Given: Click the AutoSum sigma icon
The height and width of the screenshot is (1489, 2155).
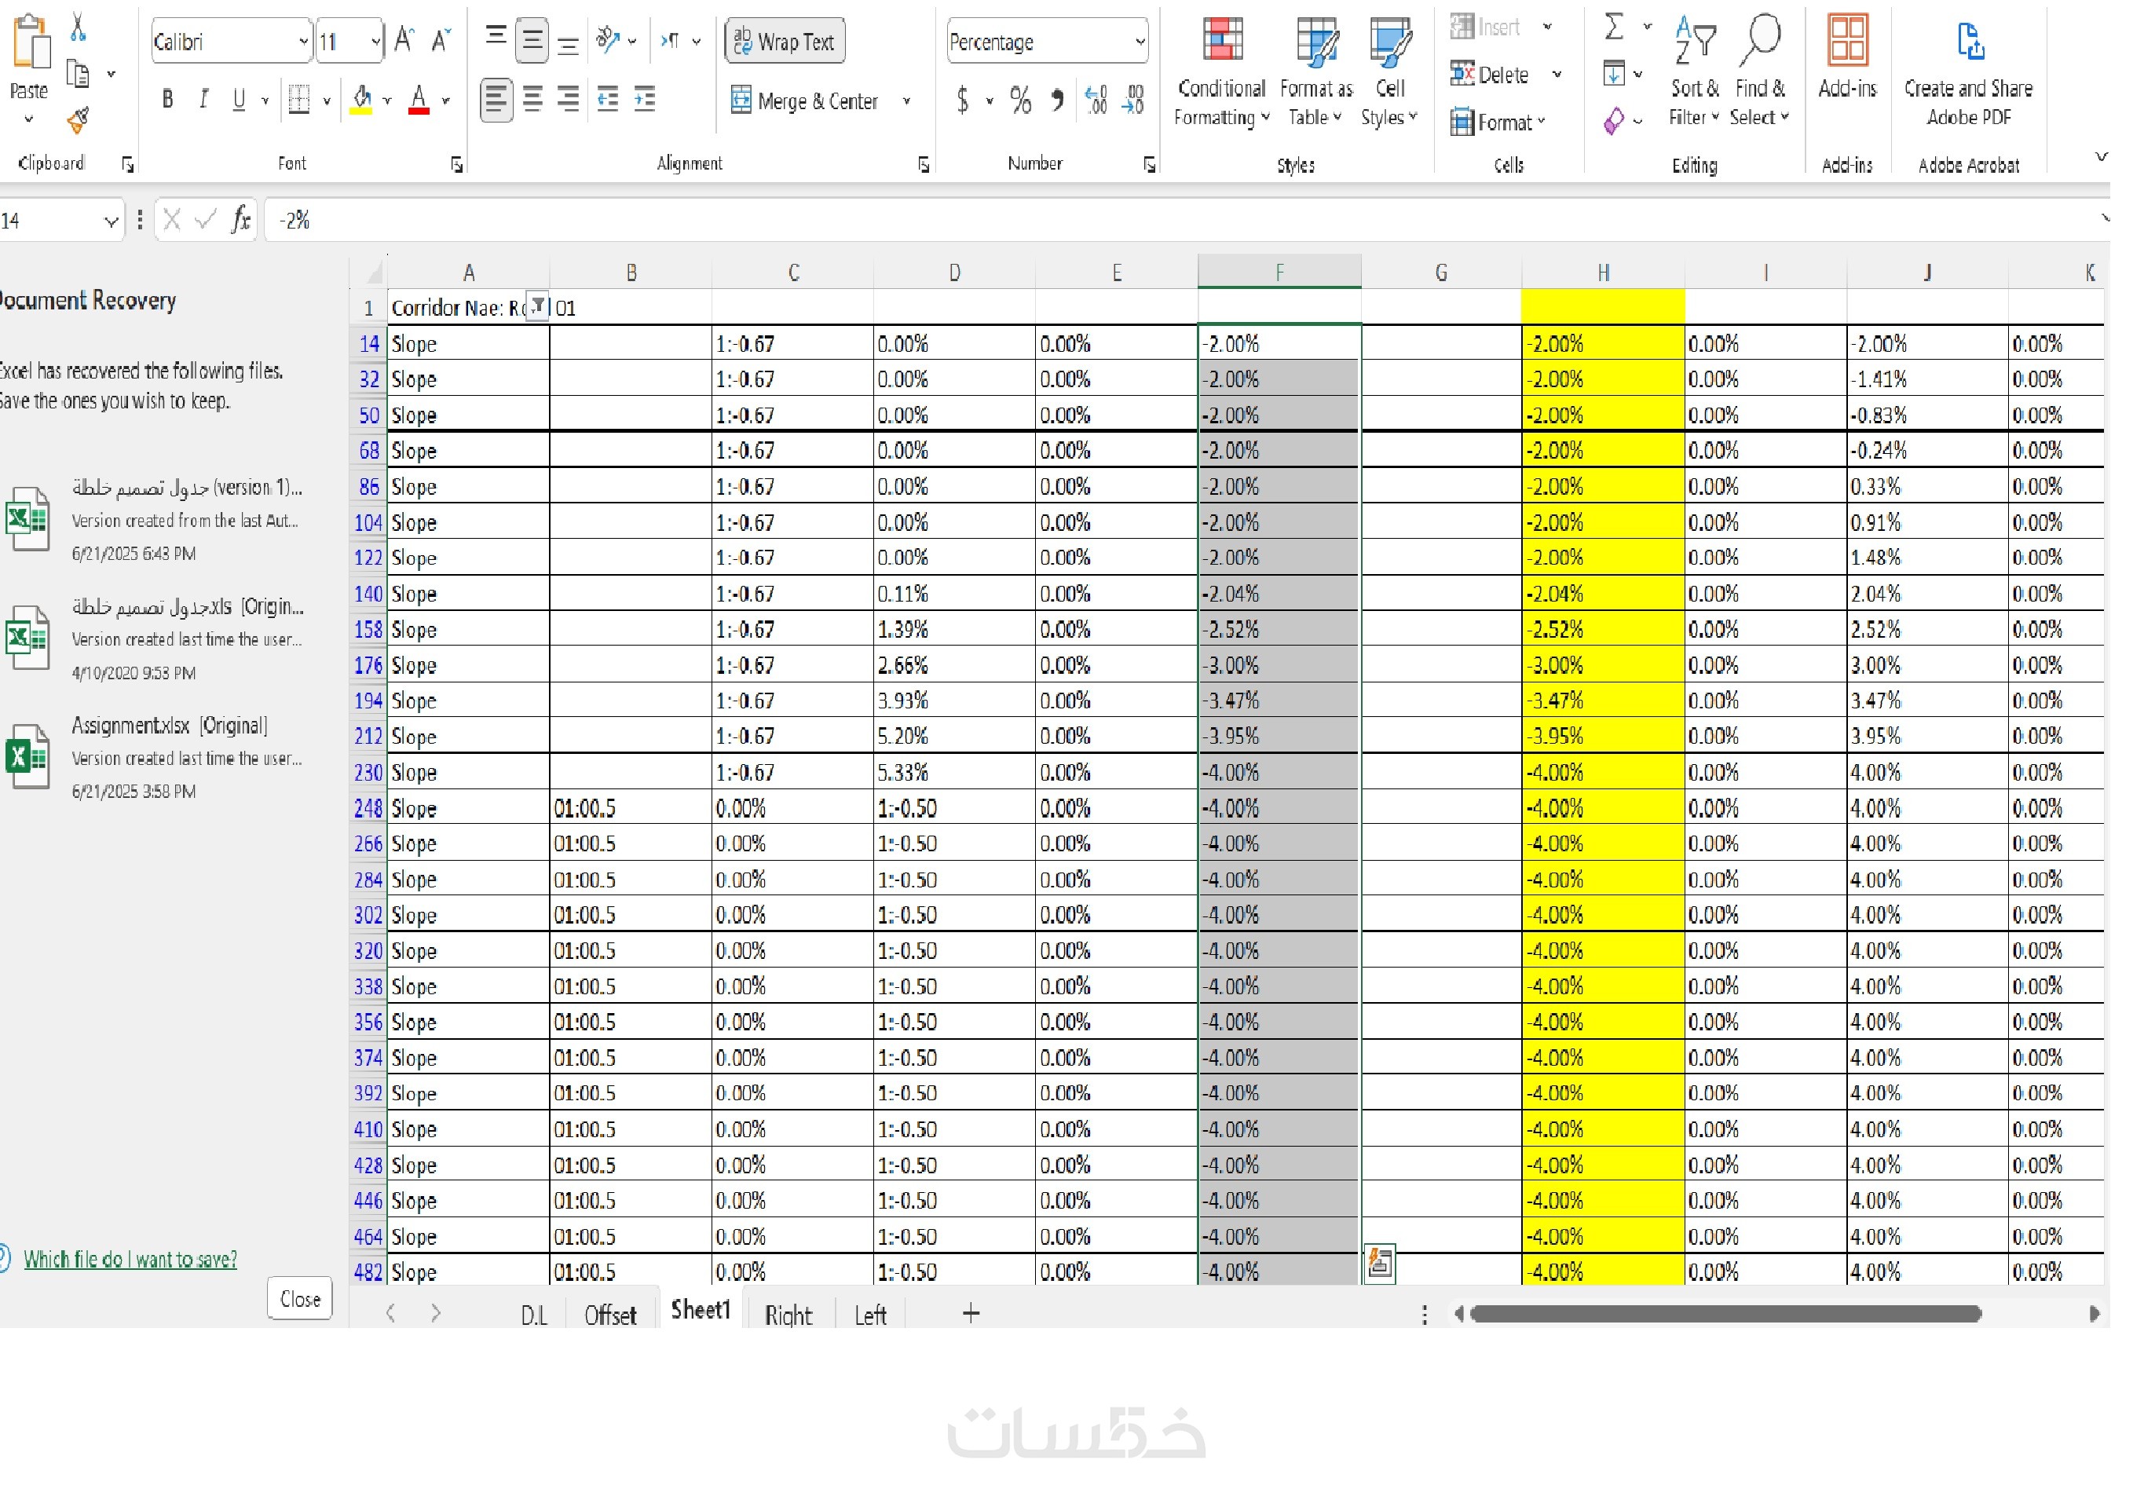Looking at the screenshot, I should click(x=1614, y=26).
